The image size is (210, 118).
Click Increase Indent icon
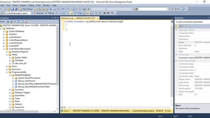point(108,13)
